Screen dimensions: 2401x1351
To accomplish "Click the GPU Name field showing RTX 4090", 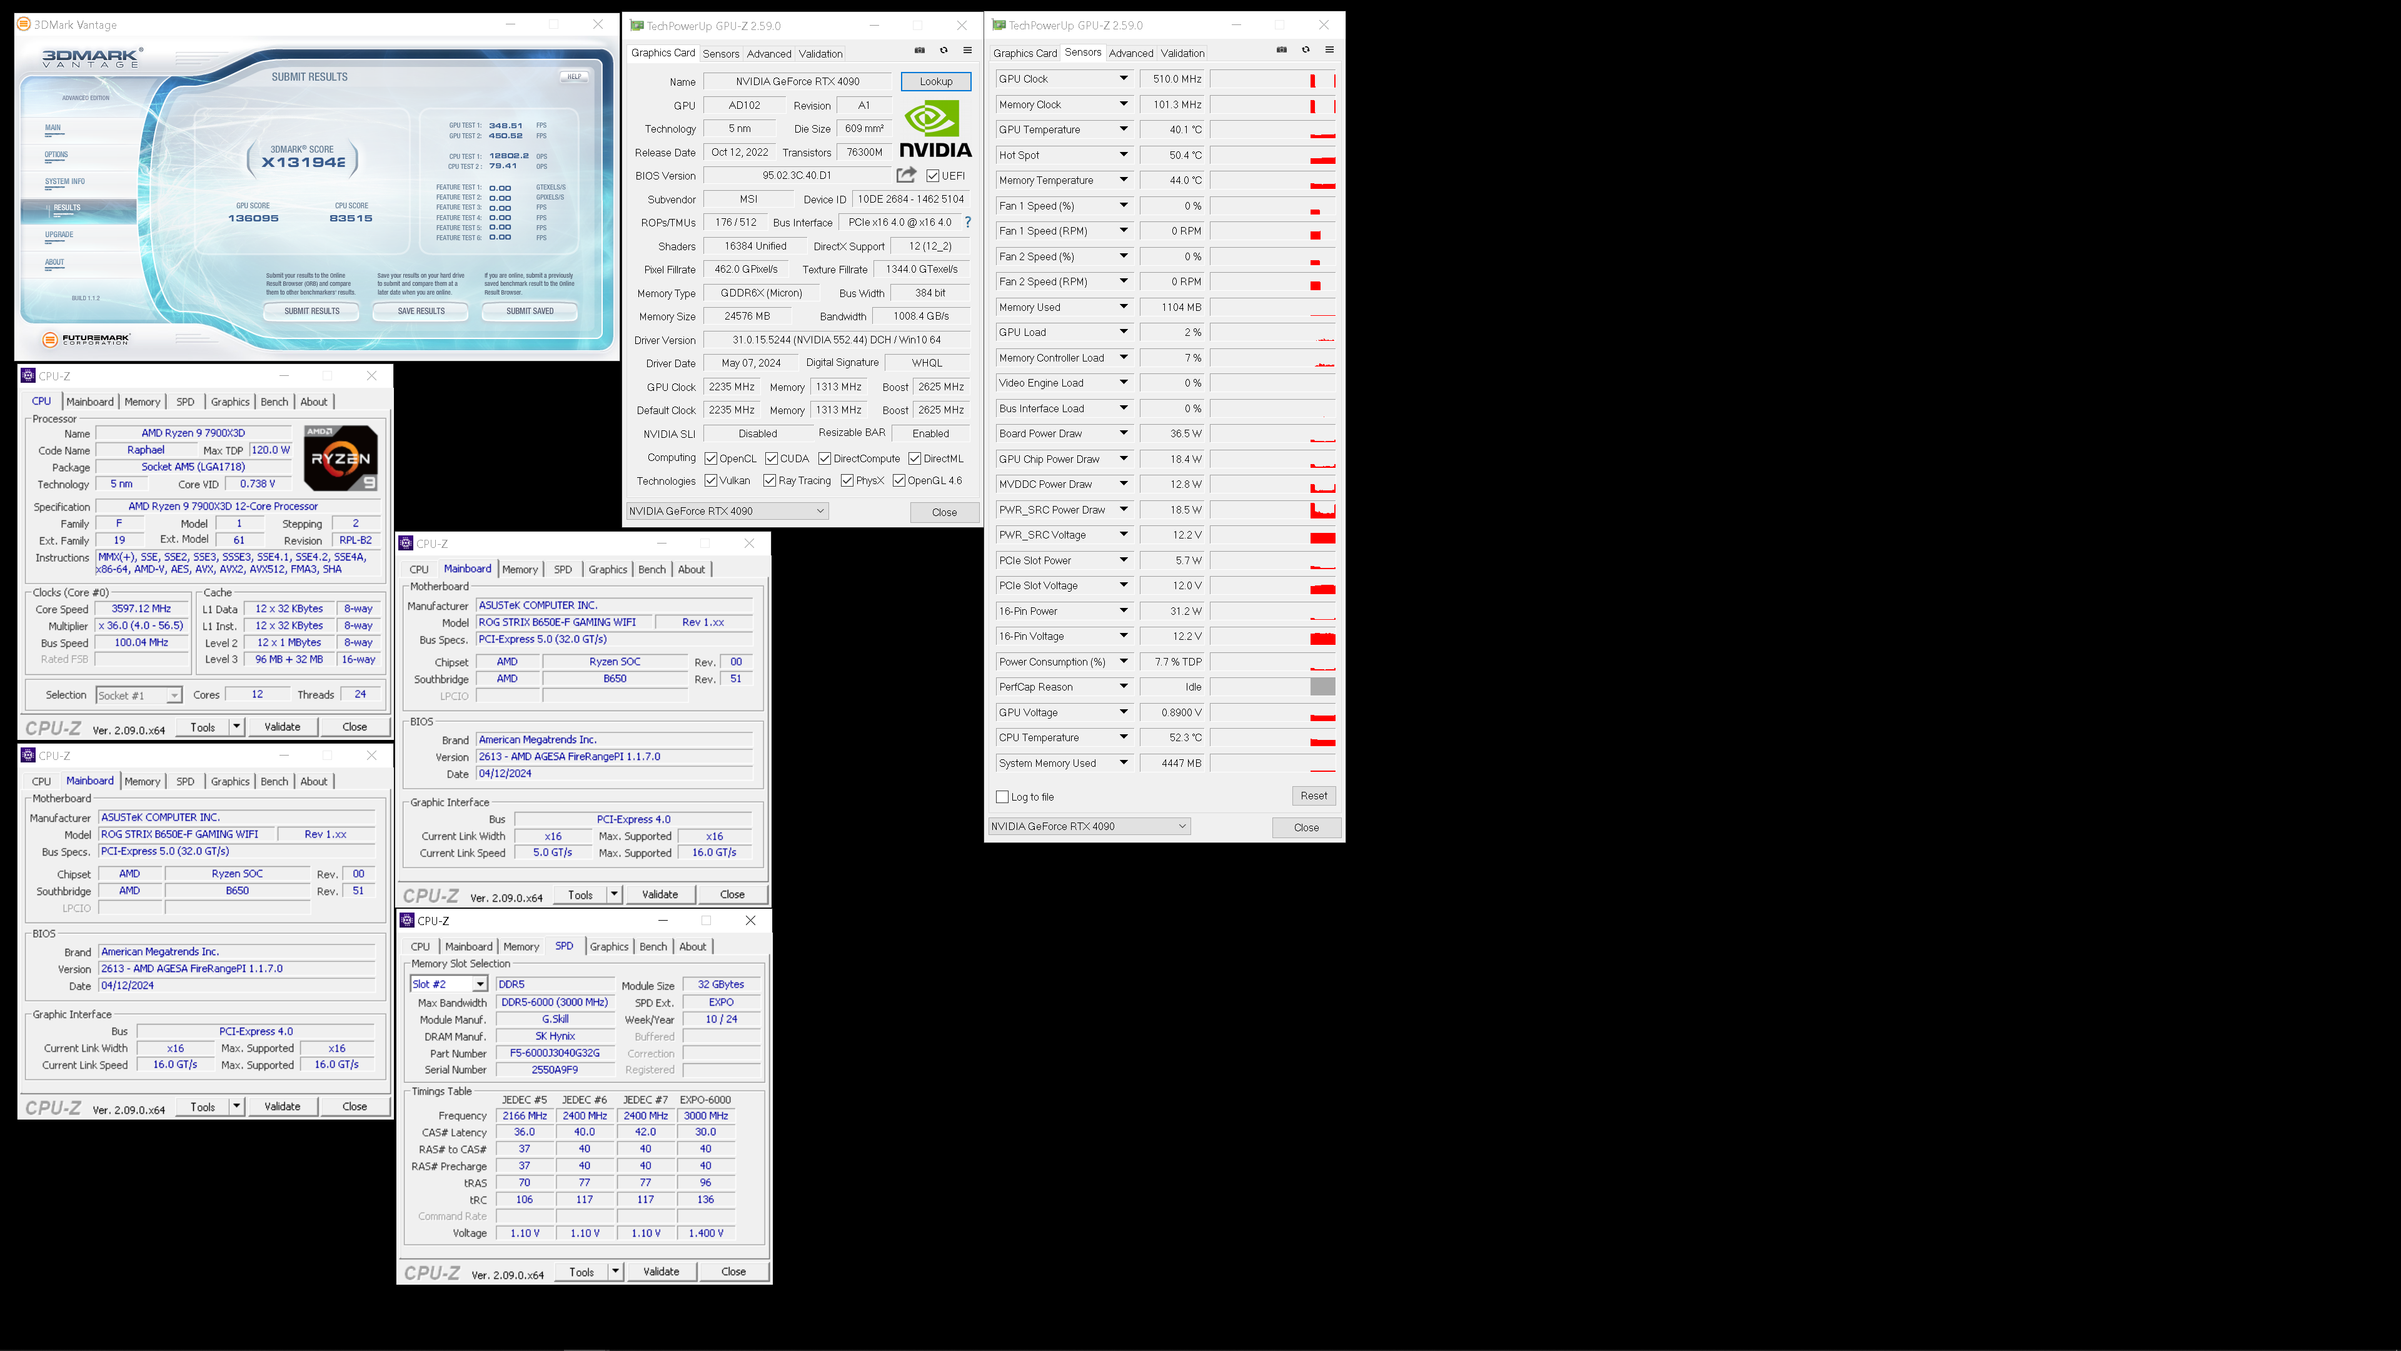I will (798, 81).
